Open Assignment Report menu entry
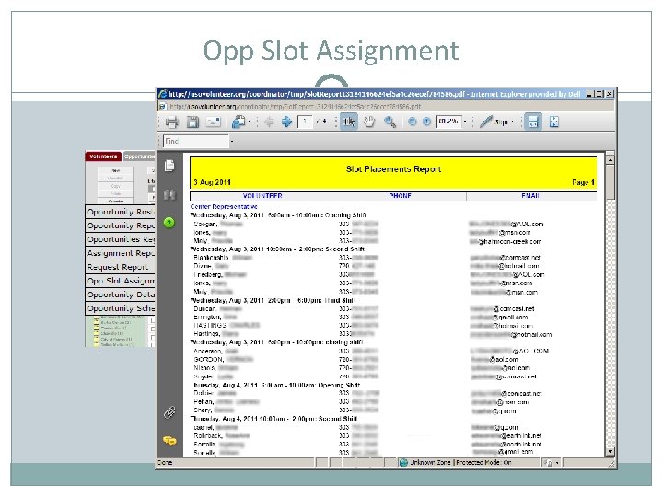663x497 pixels. 121,254
